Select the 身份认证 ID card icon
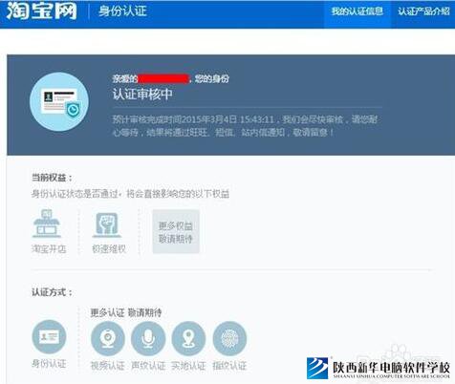 pos(49,337)
